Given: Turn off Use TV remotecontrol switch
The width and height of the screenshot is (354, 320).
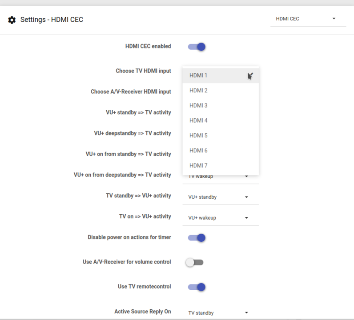Looking at the screenshot, I should [x=197, y=287].
